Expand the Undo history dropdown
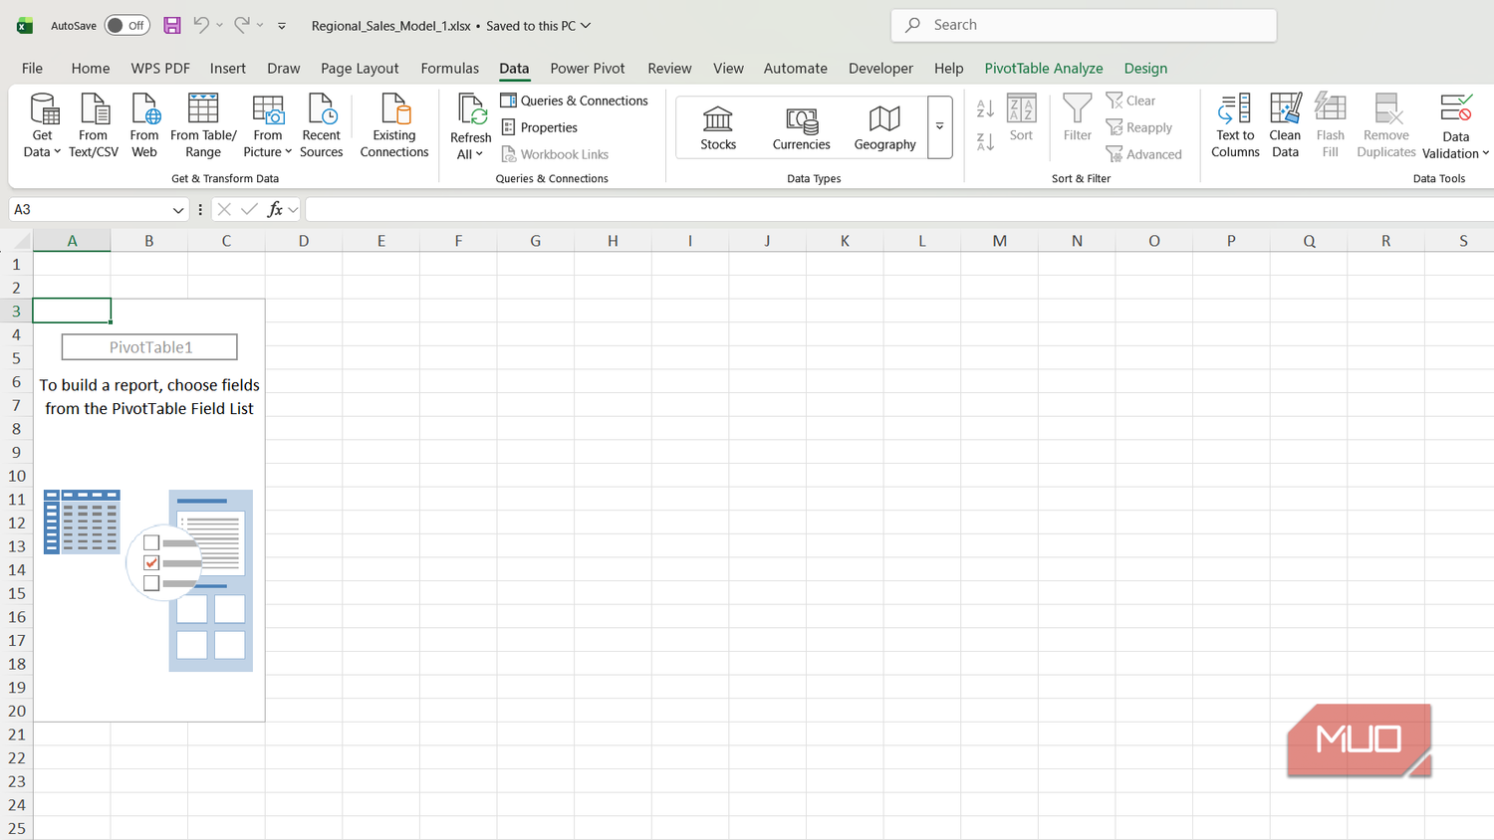This screenshot has width=1494, height=840. click(x=219, y=25)
